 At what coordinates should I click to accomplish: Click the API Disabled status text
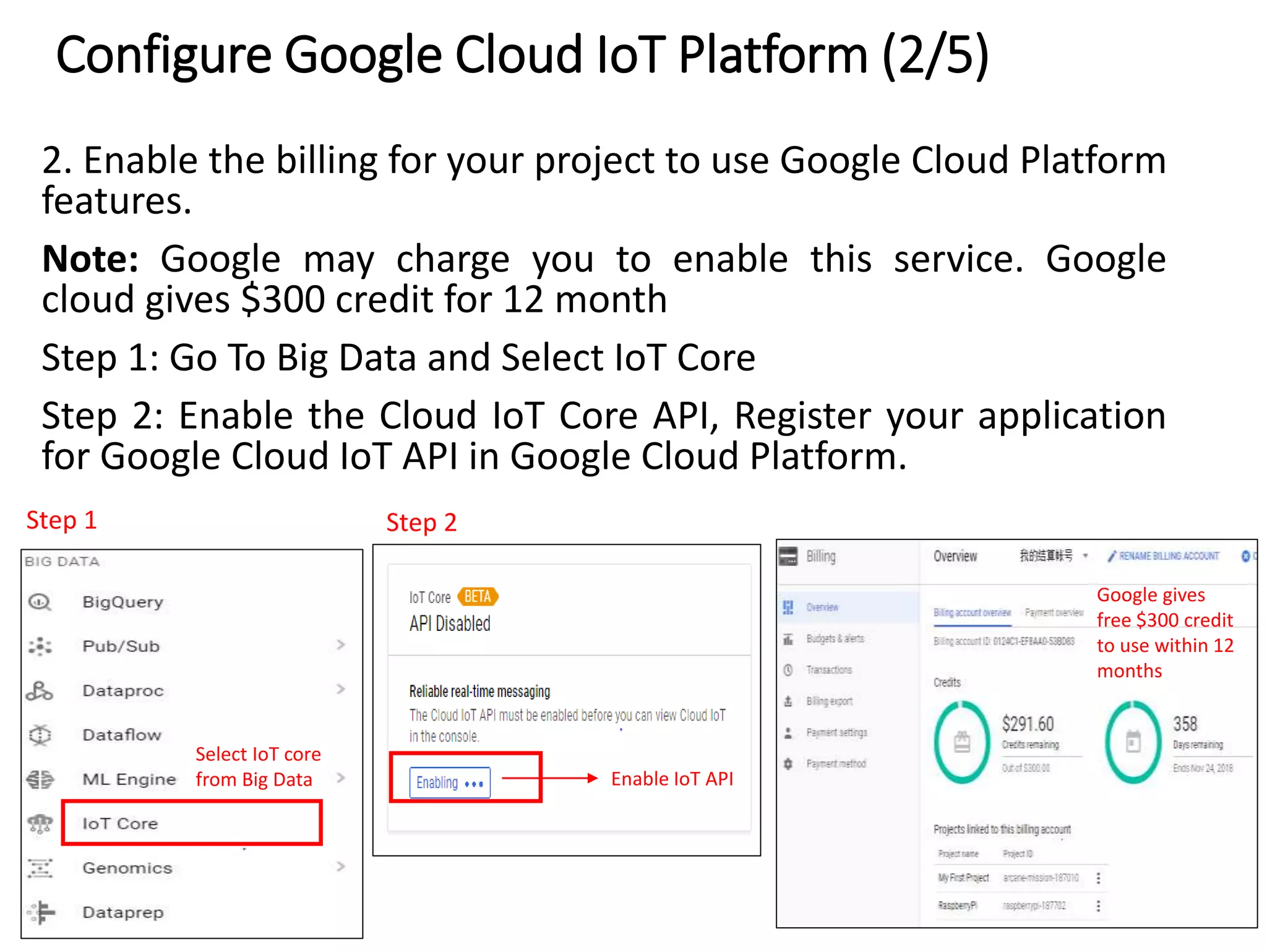[x=450, y=623]
